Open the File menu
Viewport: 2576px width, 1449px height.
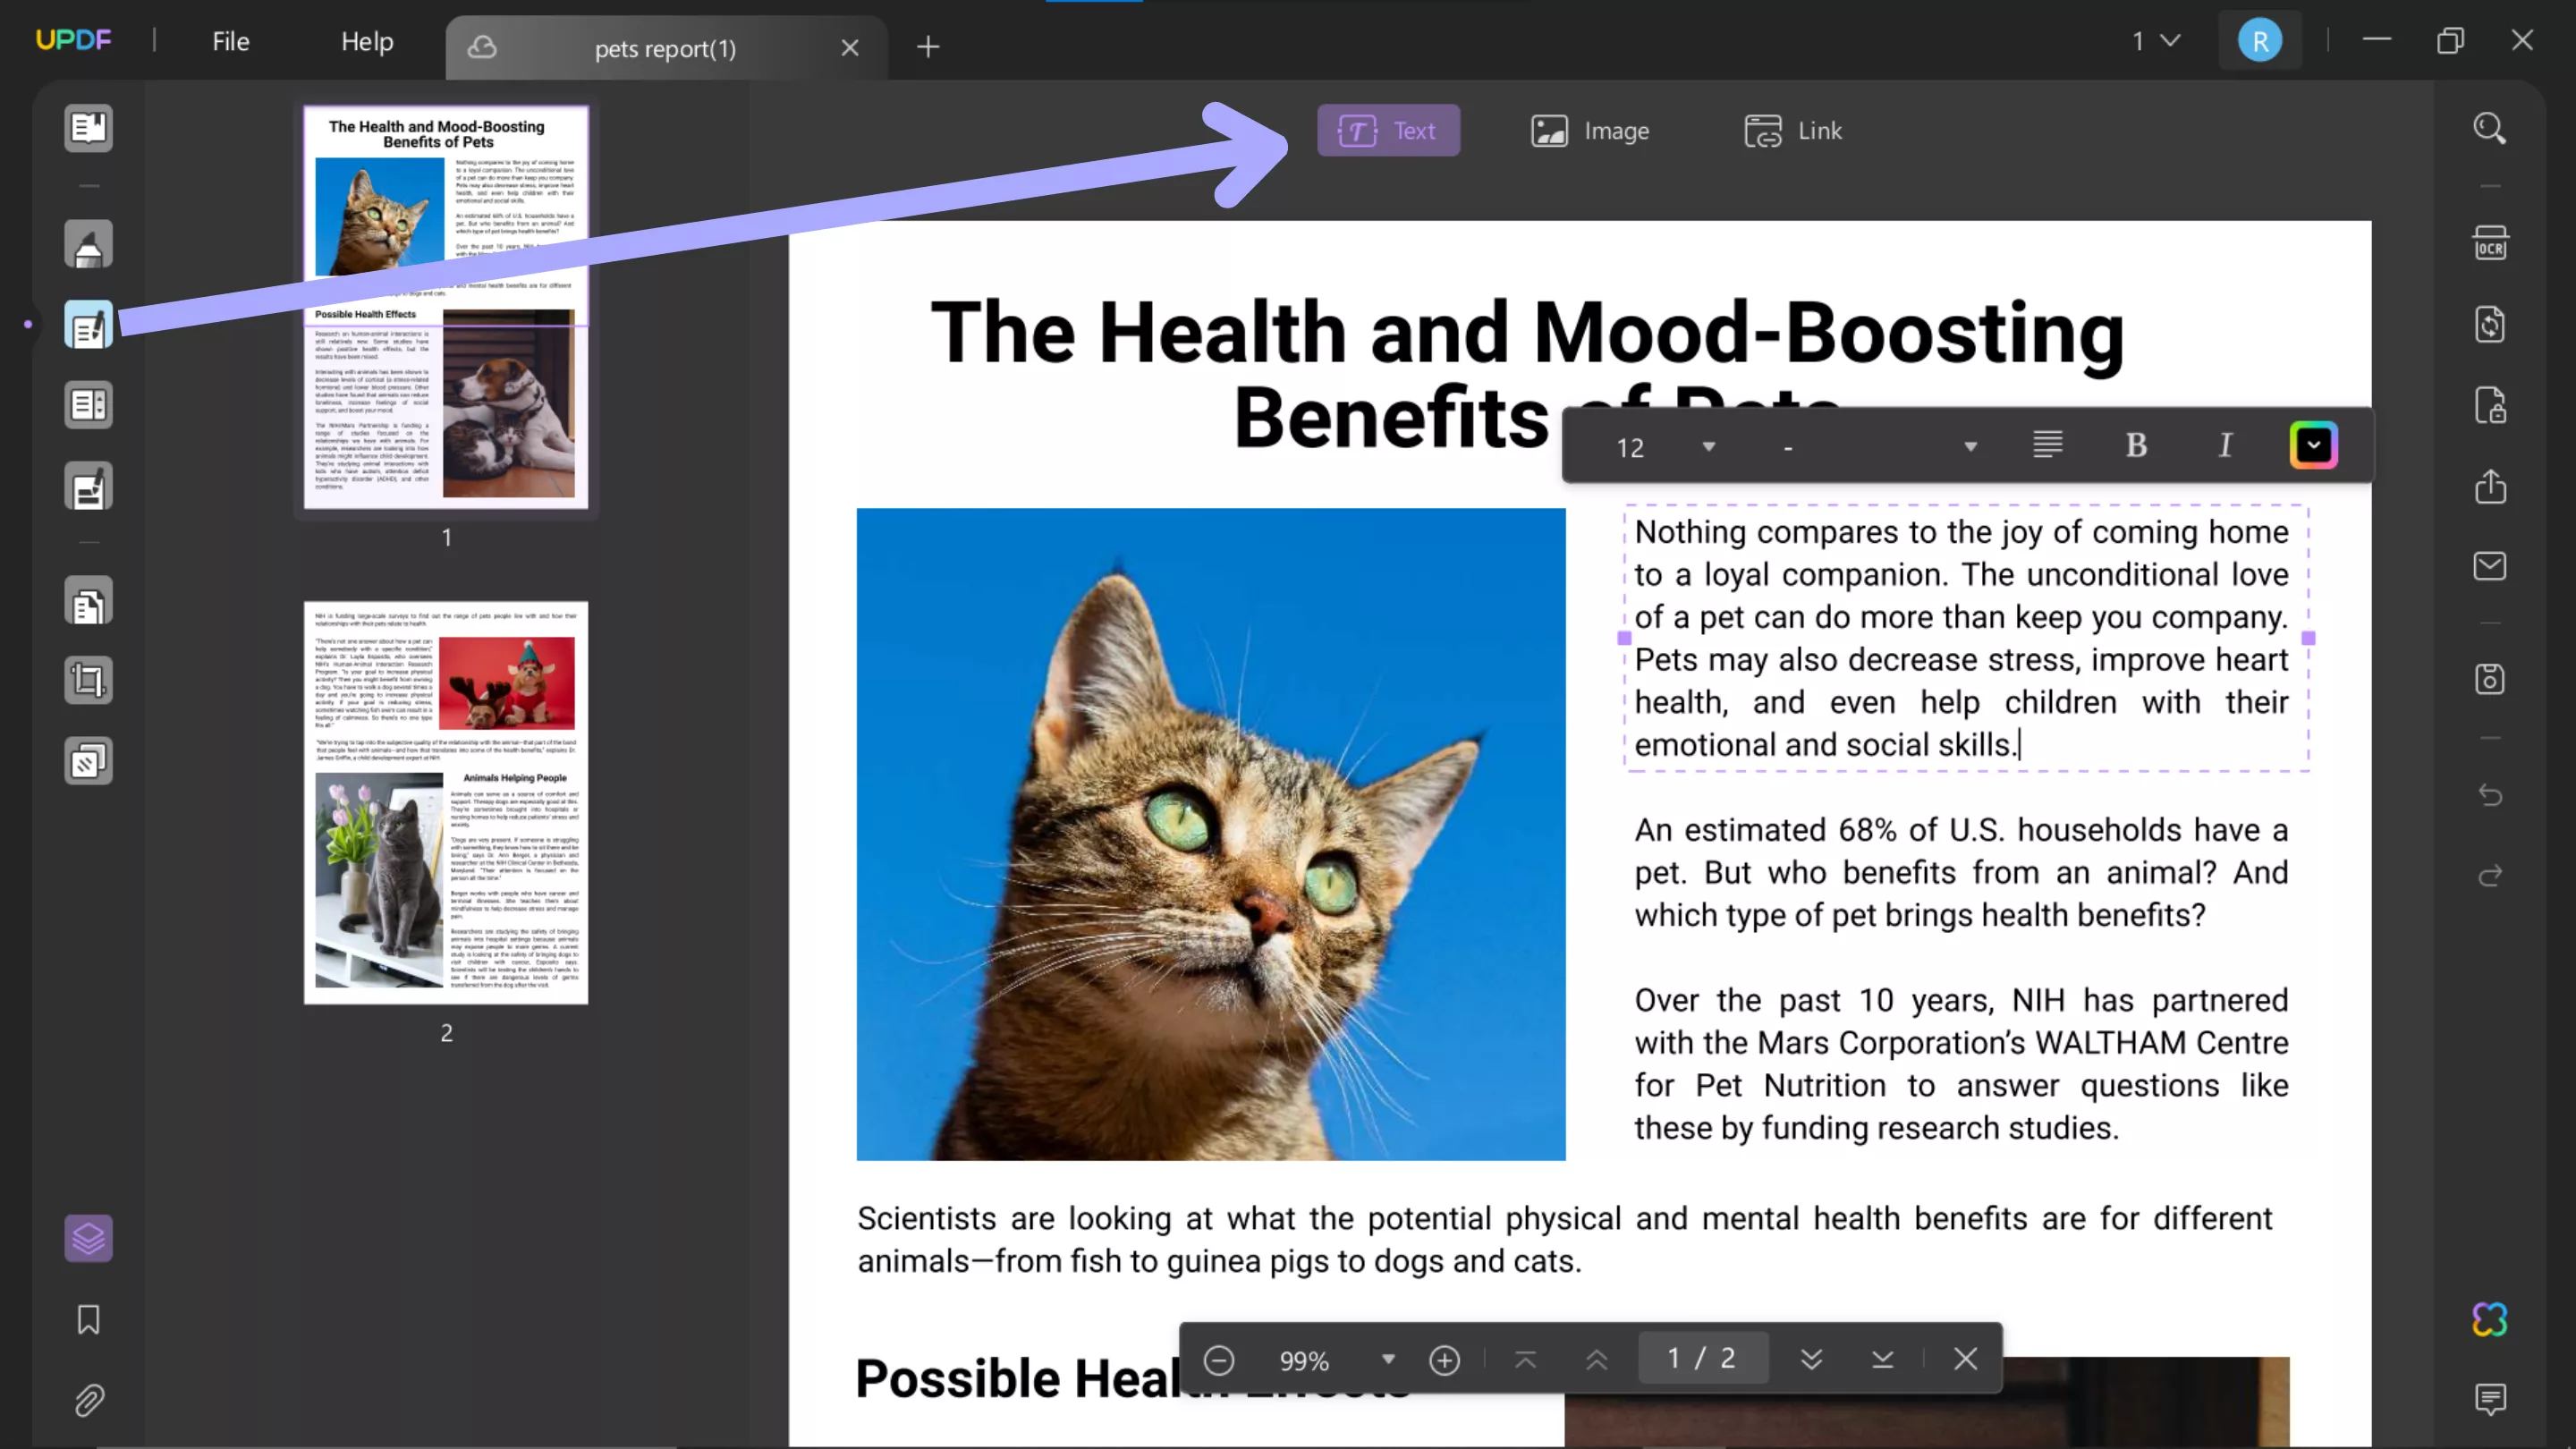click(x=230, y=42)
